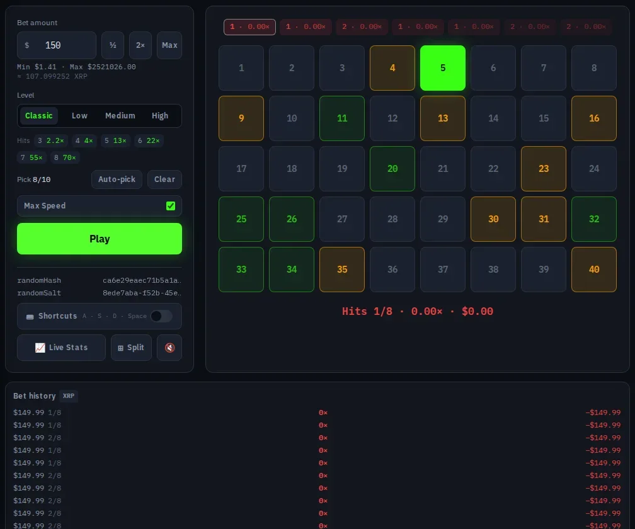
Task: Click the Auto-pick button
Action: [x=117, y=179]
